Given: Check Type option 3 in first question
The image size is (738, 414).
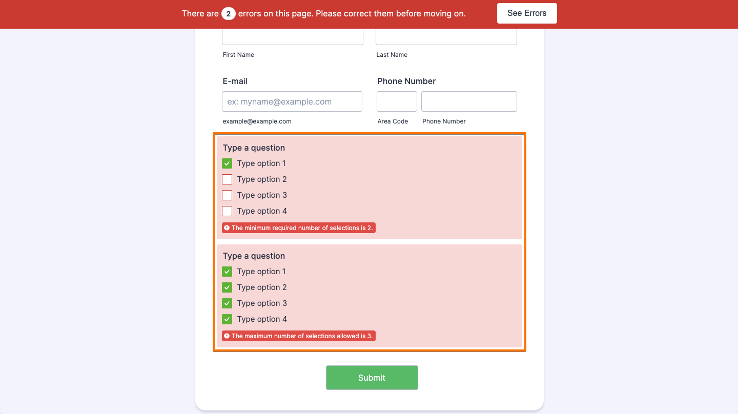Looking at the screenshot, I should [227, 195].
